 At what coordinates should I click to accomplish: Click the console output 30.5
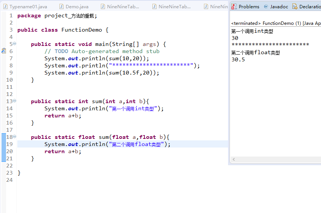pos(238,59)
